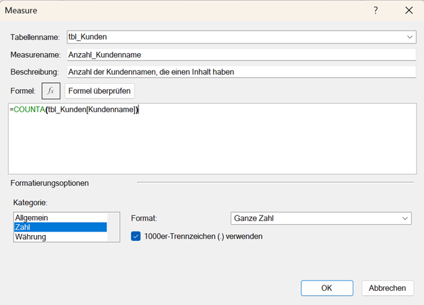Expand the Format dropdown showing Ganze Zahl
Viewport: 424px width, 305px height.
(x=405, y=218)
